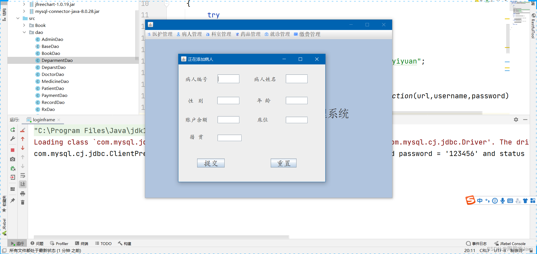Click the 病人姓名 input field

coord(296,79)
